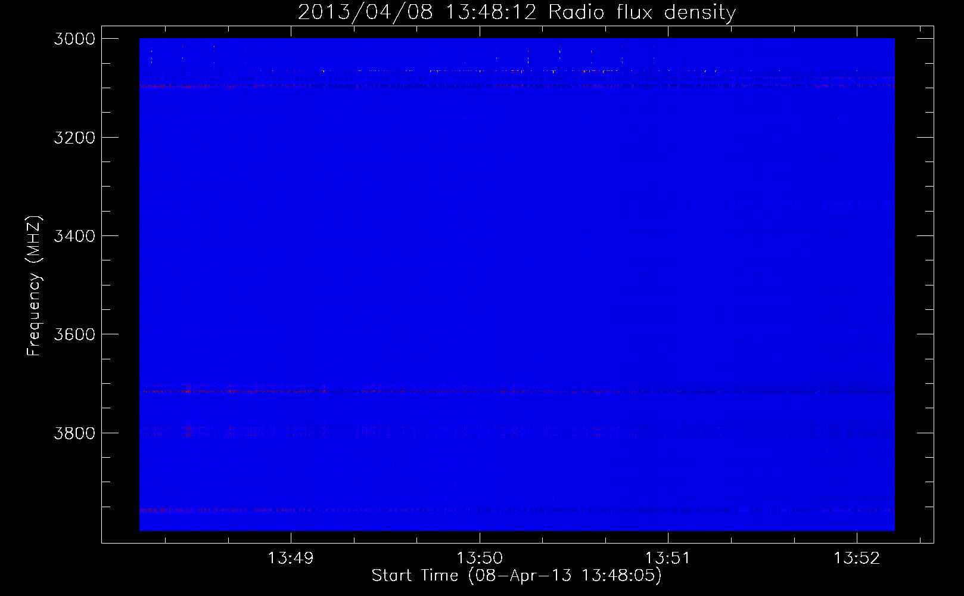
Task: Click the "Frequency (MHZ)" y-axis label
Action: 34,286
